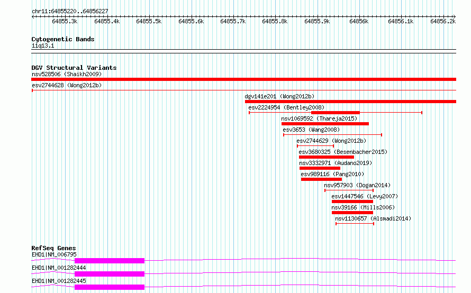Viewport: 471px width, 293px height.
Task: Select the thin red span of esv2744629
Action: tap(315, 146)
